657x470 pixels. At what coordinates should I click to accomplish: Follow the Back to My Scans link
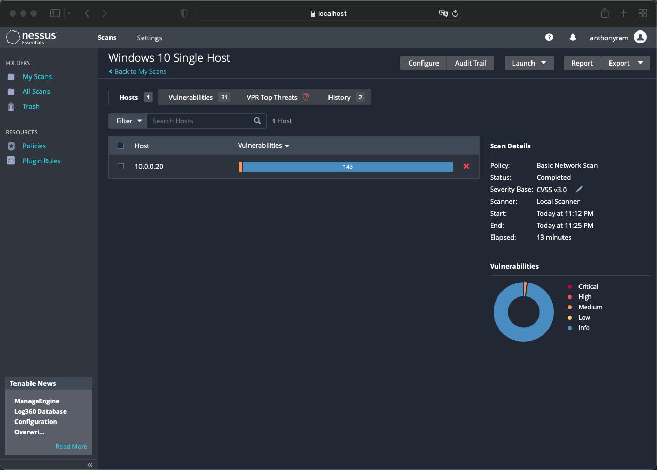click(137, 71)
